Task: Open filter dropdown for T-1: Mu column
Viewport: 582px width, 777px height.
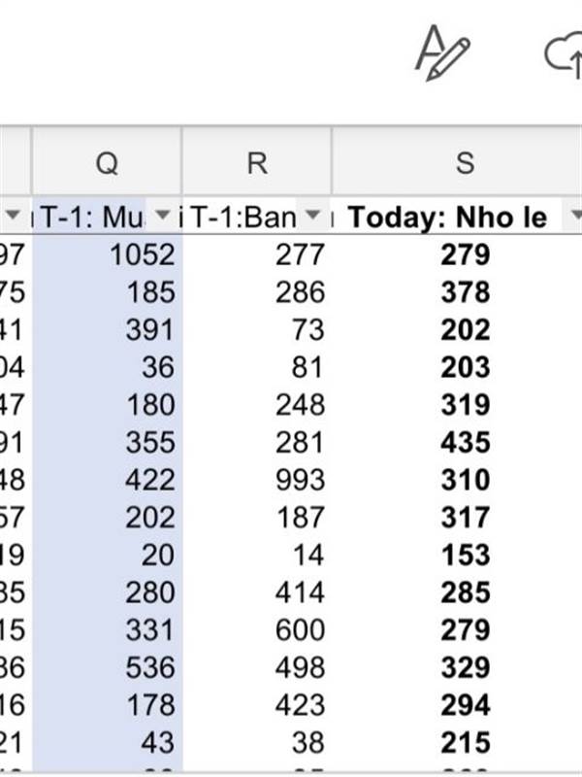Action: [x=163, y=216]
